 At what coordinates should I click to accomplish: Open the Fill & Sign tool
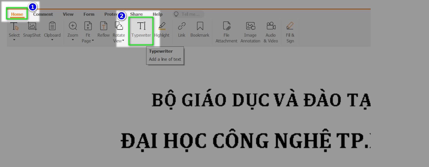290,32
